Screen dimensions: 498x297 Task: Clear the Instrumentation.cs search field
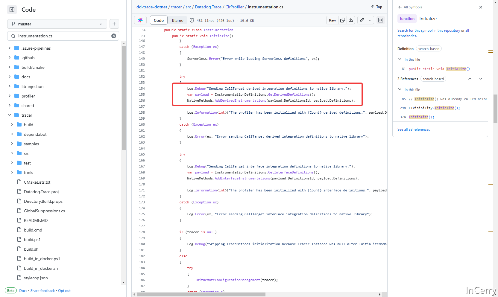coord(114,36)
